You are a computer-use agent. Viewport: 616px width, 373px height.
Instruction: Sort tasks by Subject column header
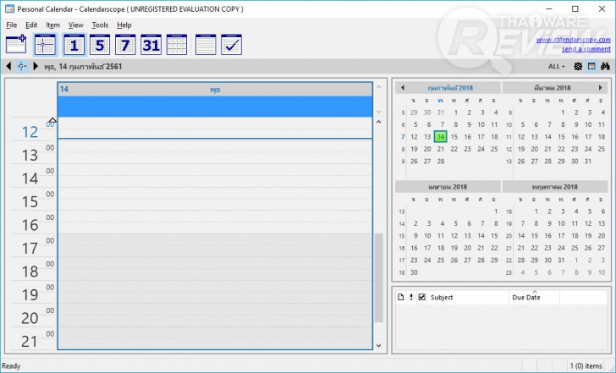468,297
